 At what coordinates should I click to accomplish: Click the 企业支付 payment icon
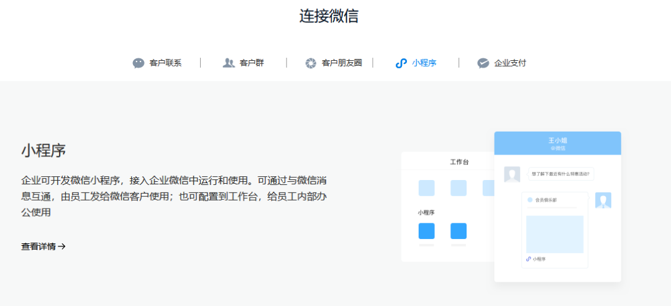483,63
